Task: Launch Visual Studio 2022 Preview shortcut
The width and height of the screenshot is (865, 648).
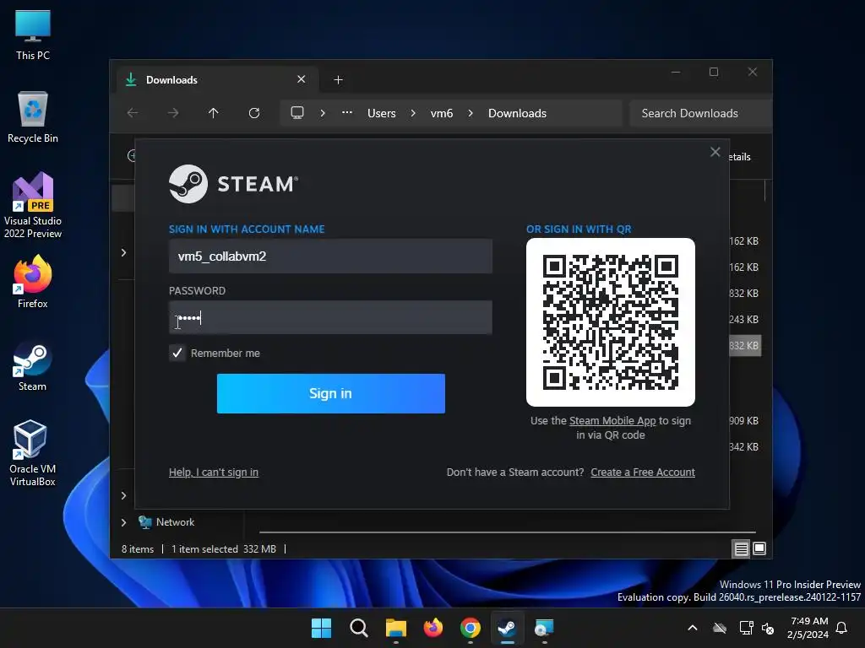Action: (x=33, y=205)
